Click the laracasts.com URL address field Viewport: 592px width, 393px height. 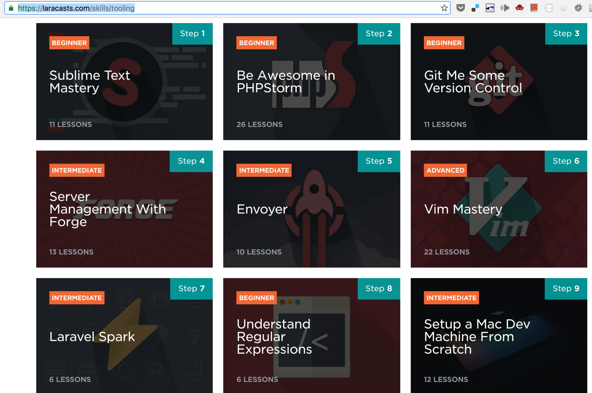pyautogui.click(x=204, y=8)
